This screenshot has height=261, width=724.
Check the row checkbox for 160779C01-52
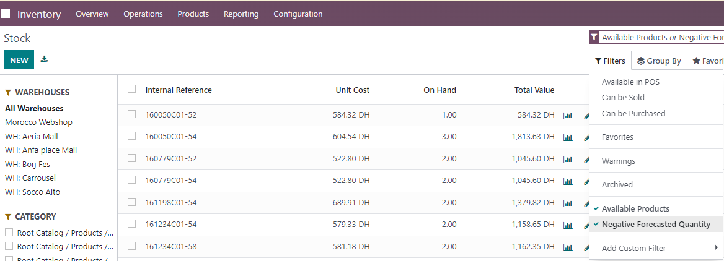pos(131,158)
